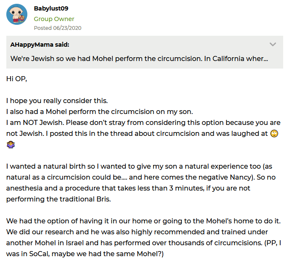
Task: Open the "AHappyMama said:" quote header
Action: pyautogui.click(x=40, y=45)
